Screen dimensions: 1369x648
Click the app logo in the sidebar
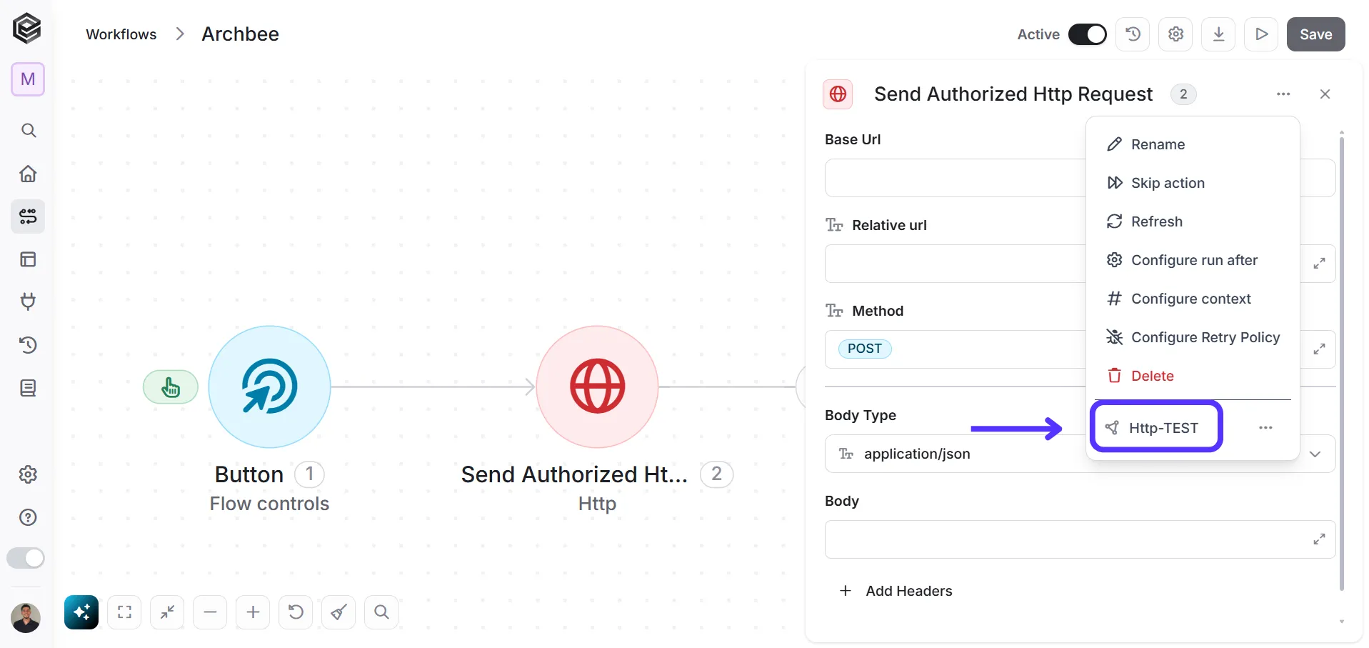(x=27, y=29)
